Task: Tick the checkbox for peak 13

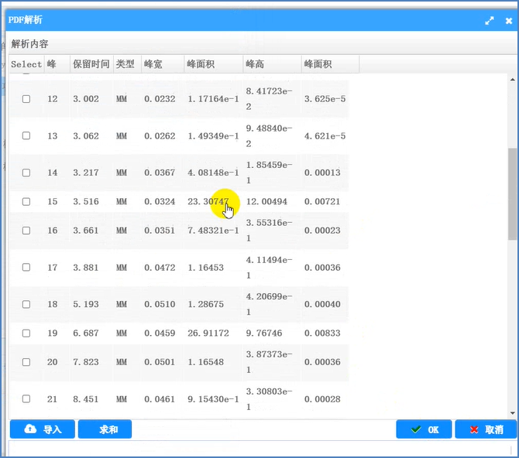Action: (26, 135)
